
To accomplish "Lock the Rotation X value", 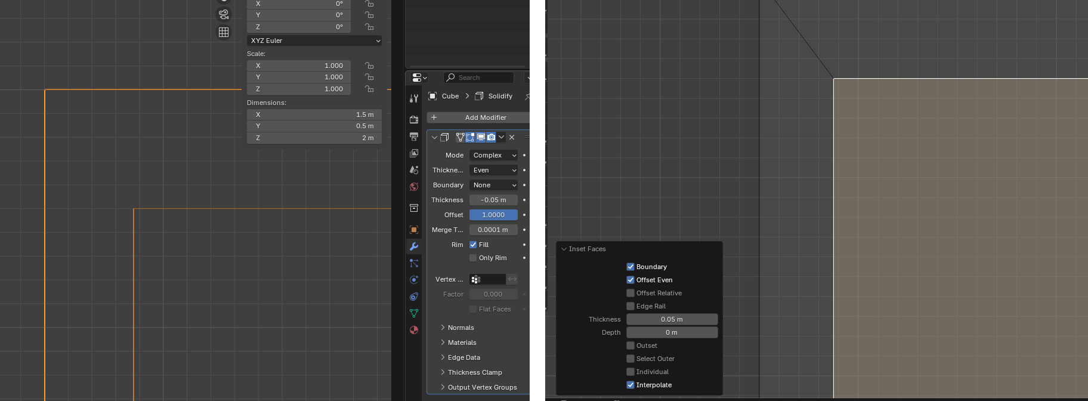I will tap(369, 4).
